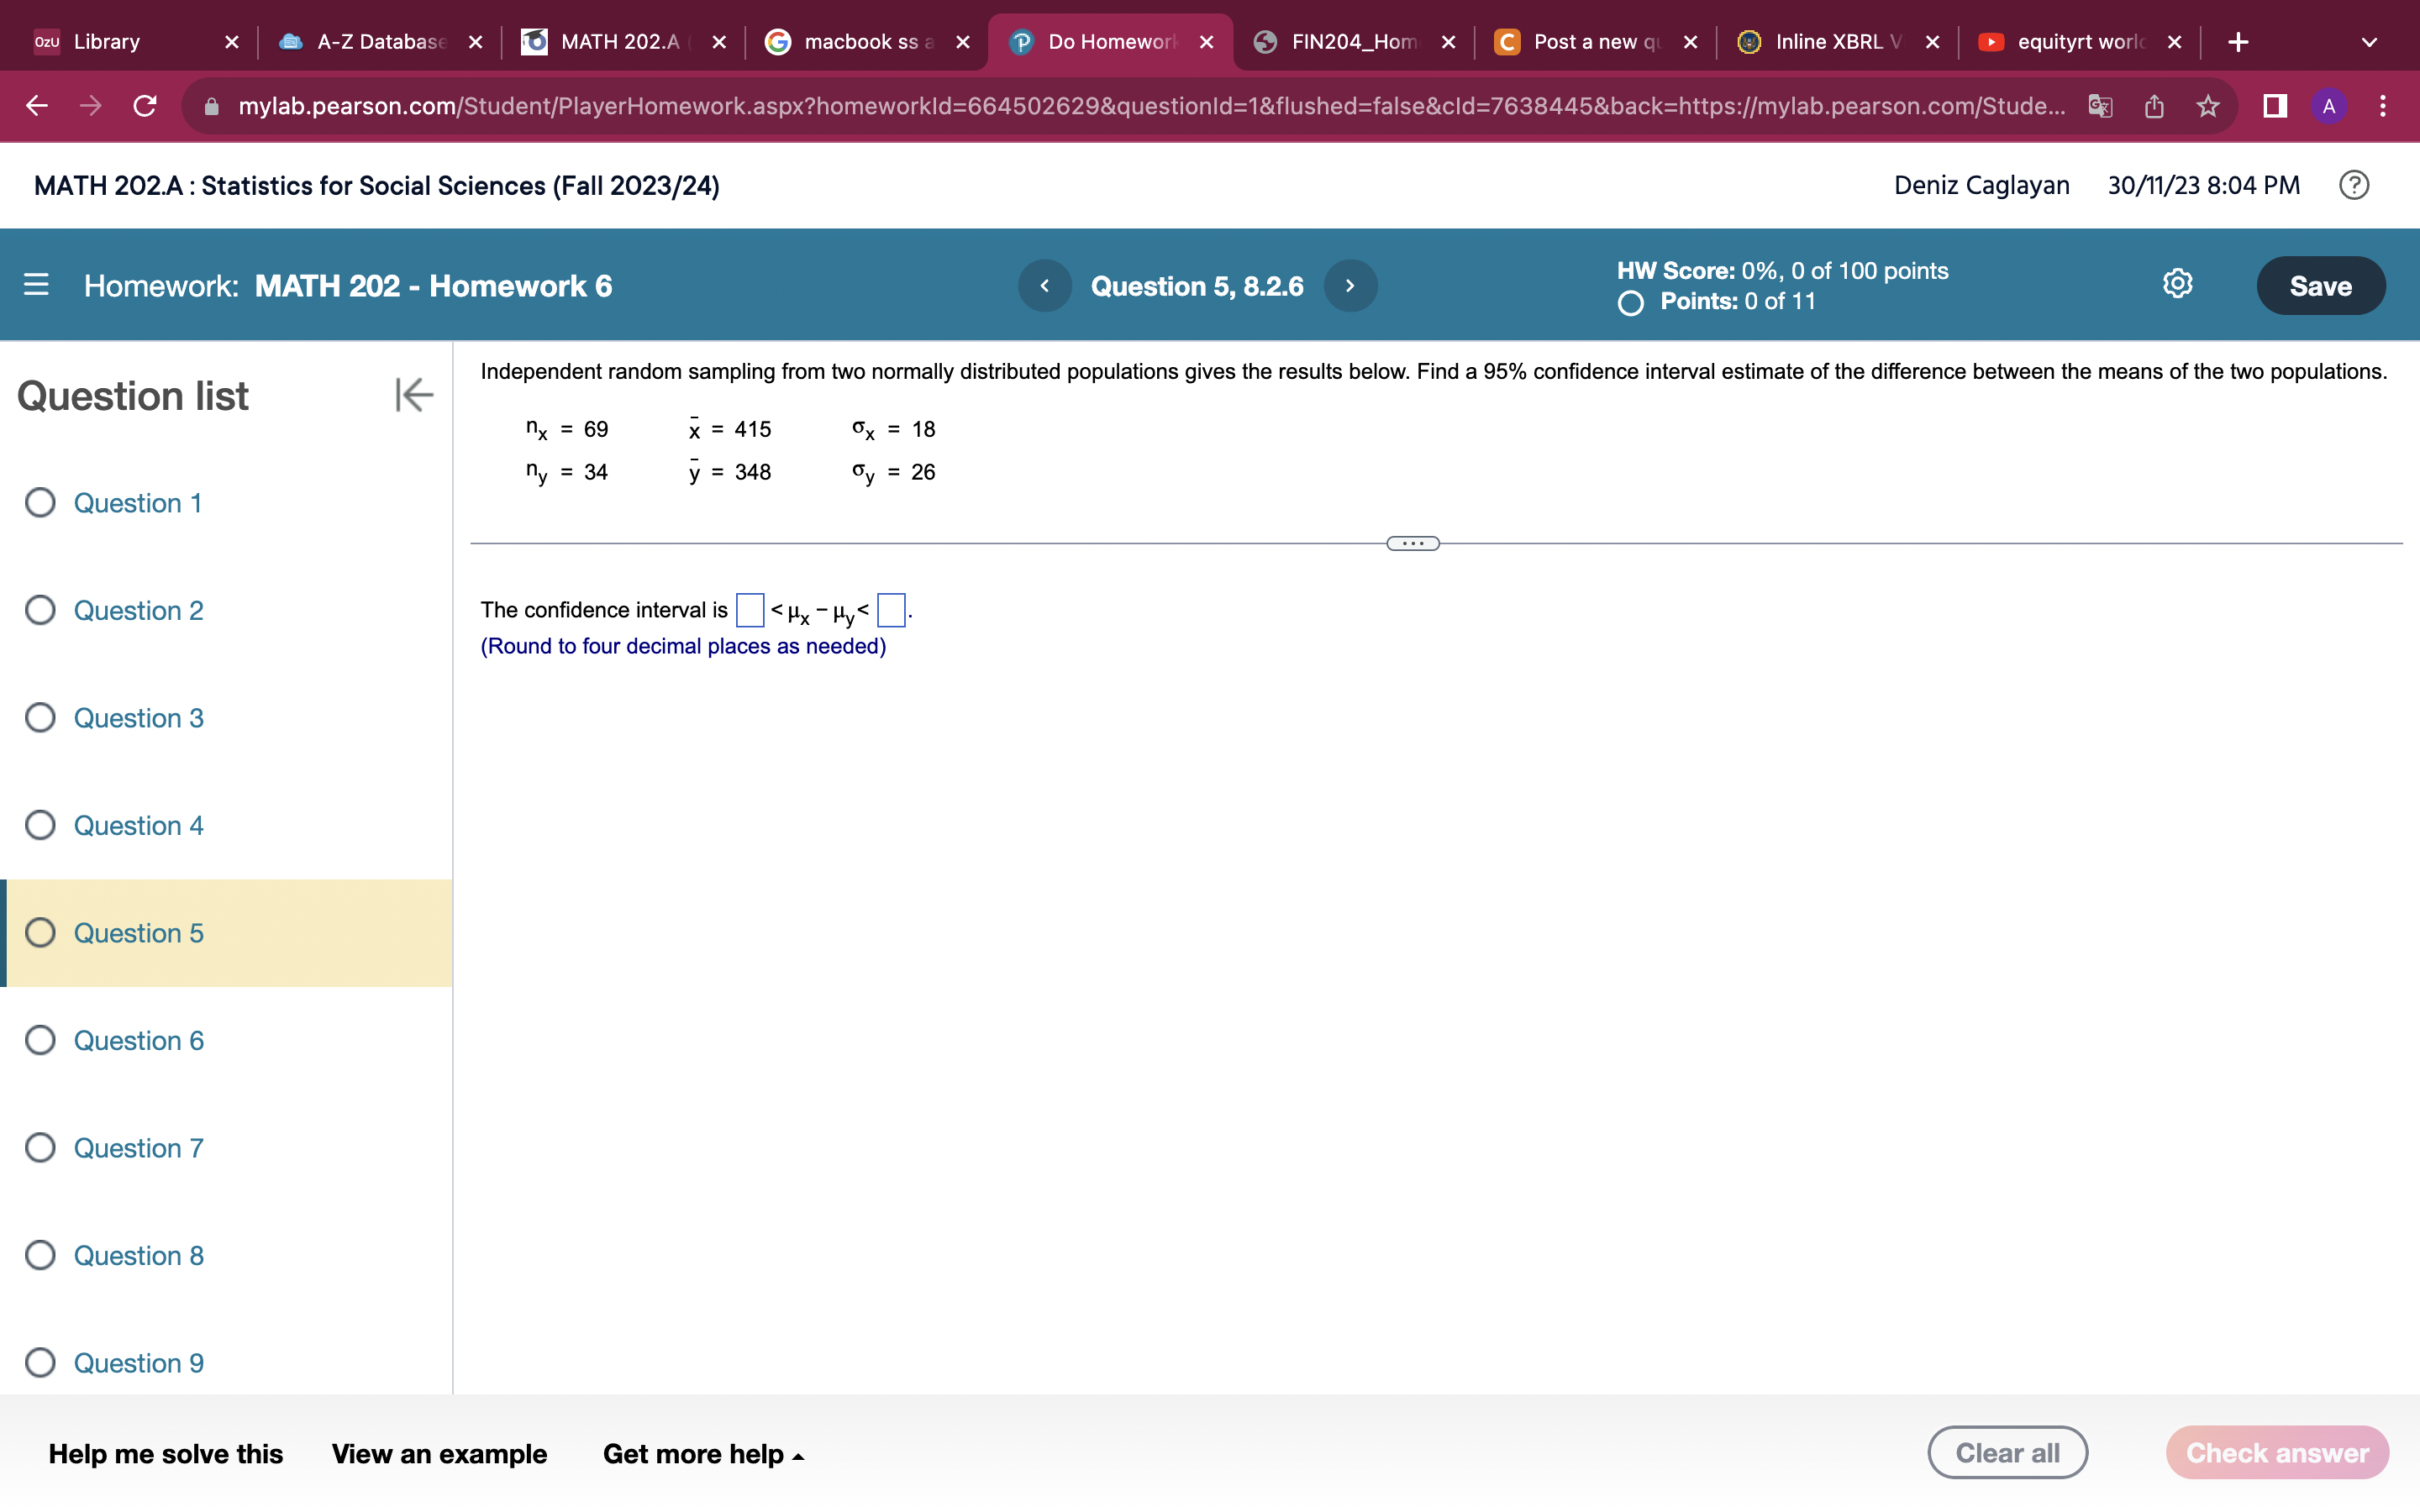Open the hamburger menu beside Homework title
This screenshot has height=1512, width=2420.
pyautogui.click(x=36, y=285)
